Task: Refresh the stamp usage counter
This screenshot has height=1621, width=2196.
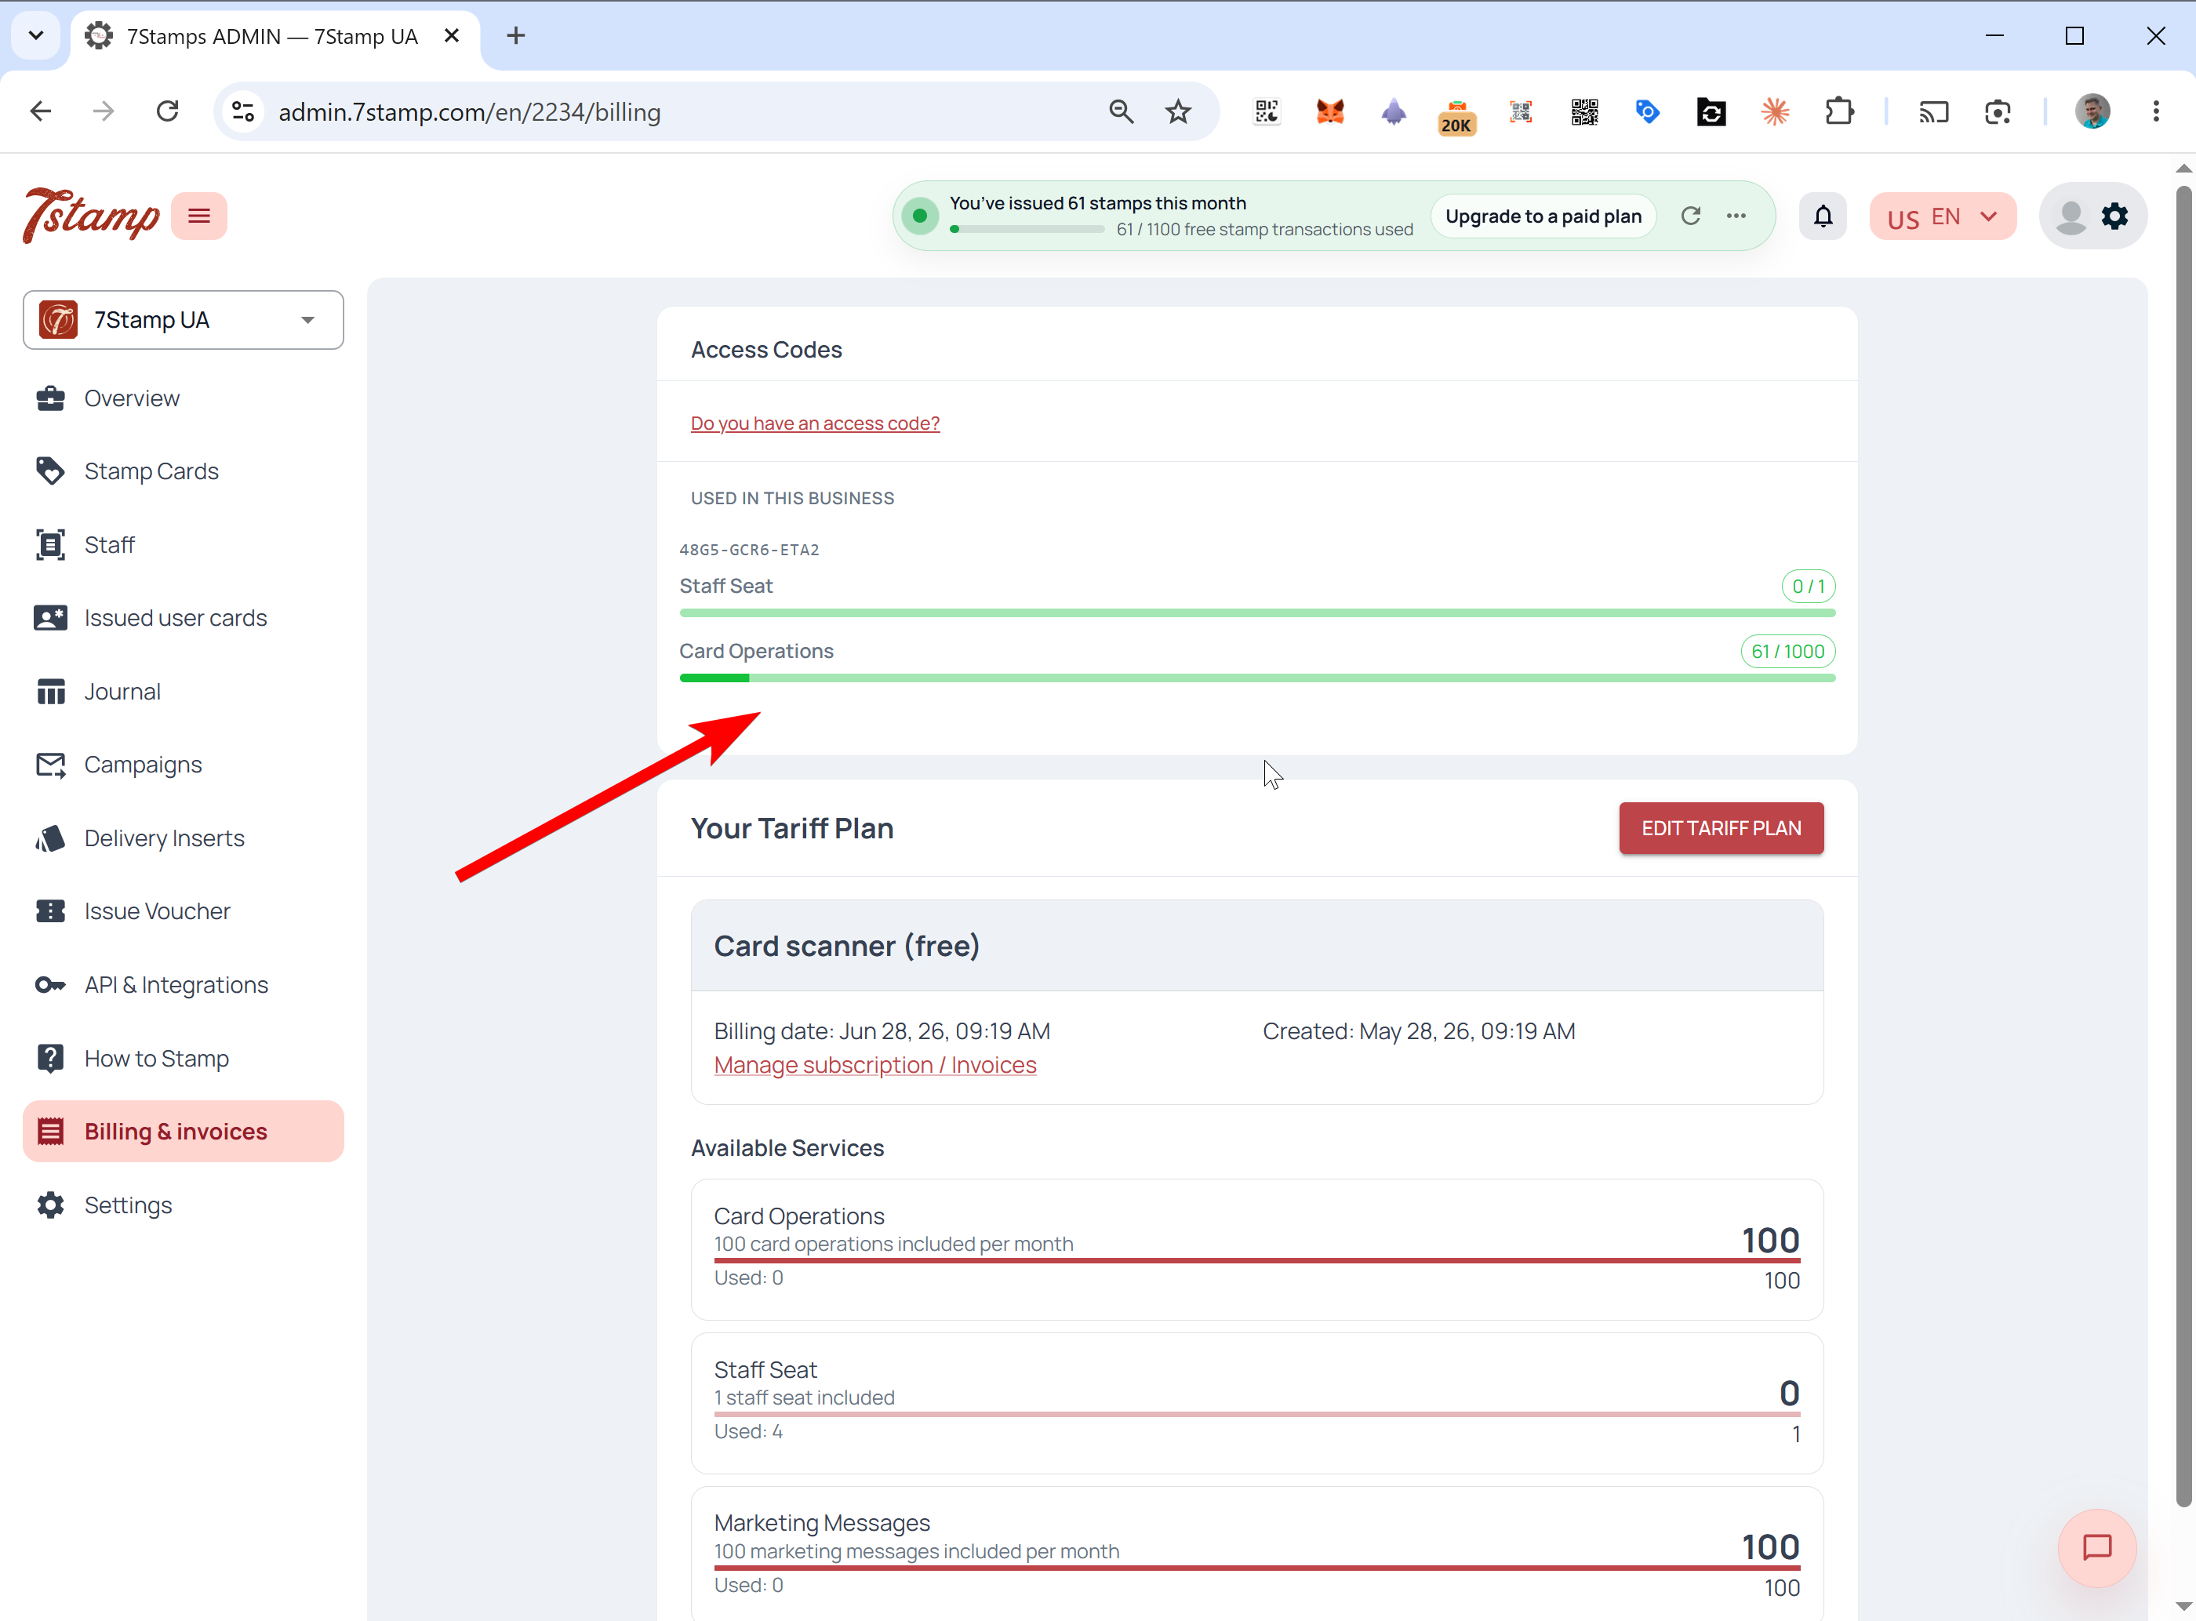Action: click(x=1689, y=216)
